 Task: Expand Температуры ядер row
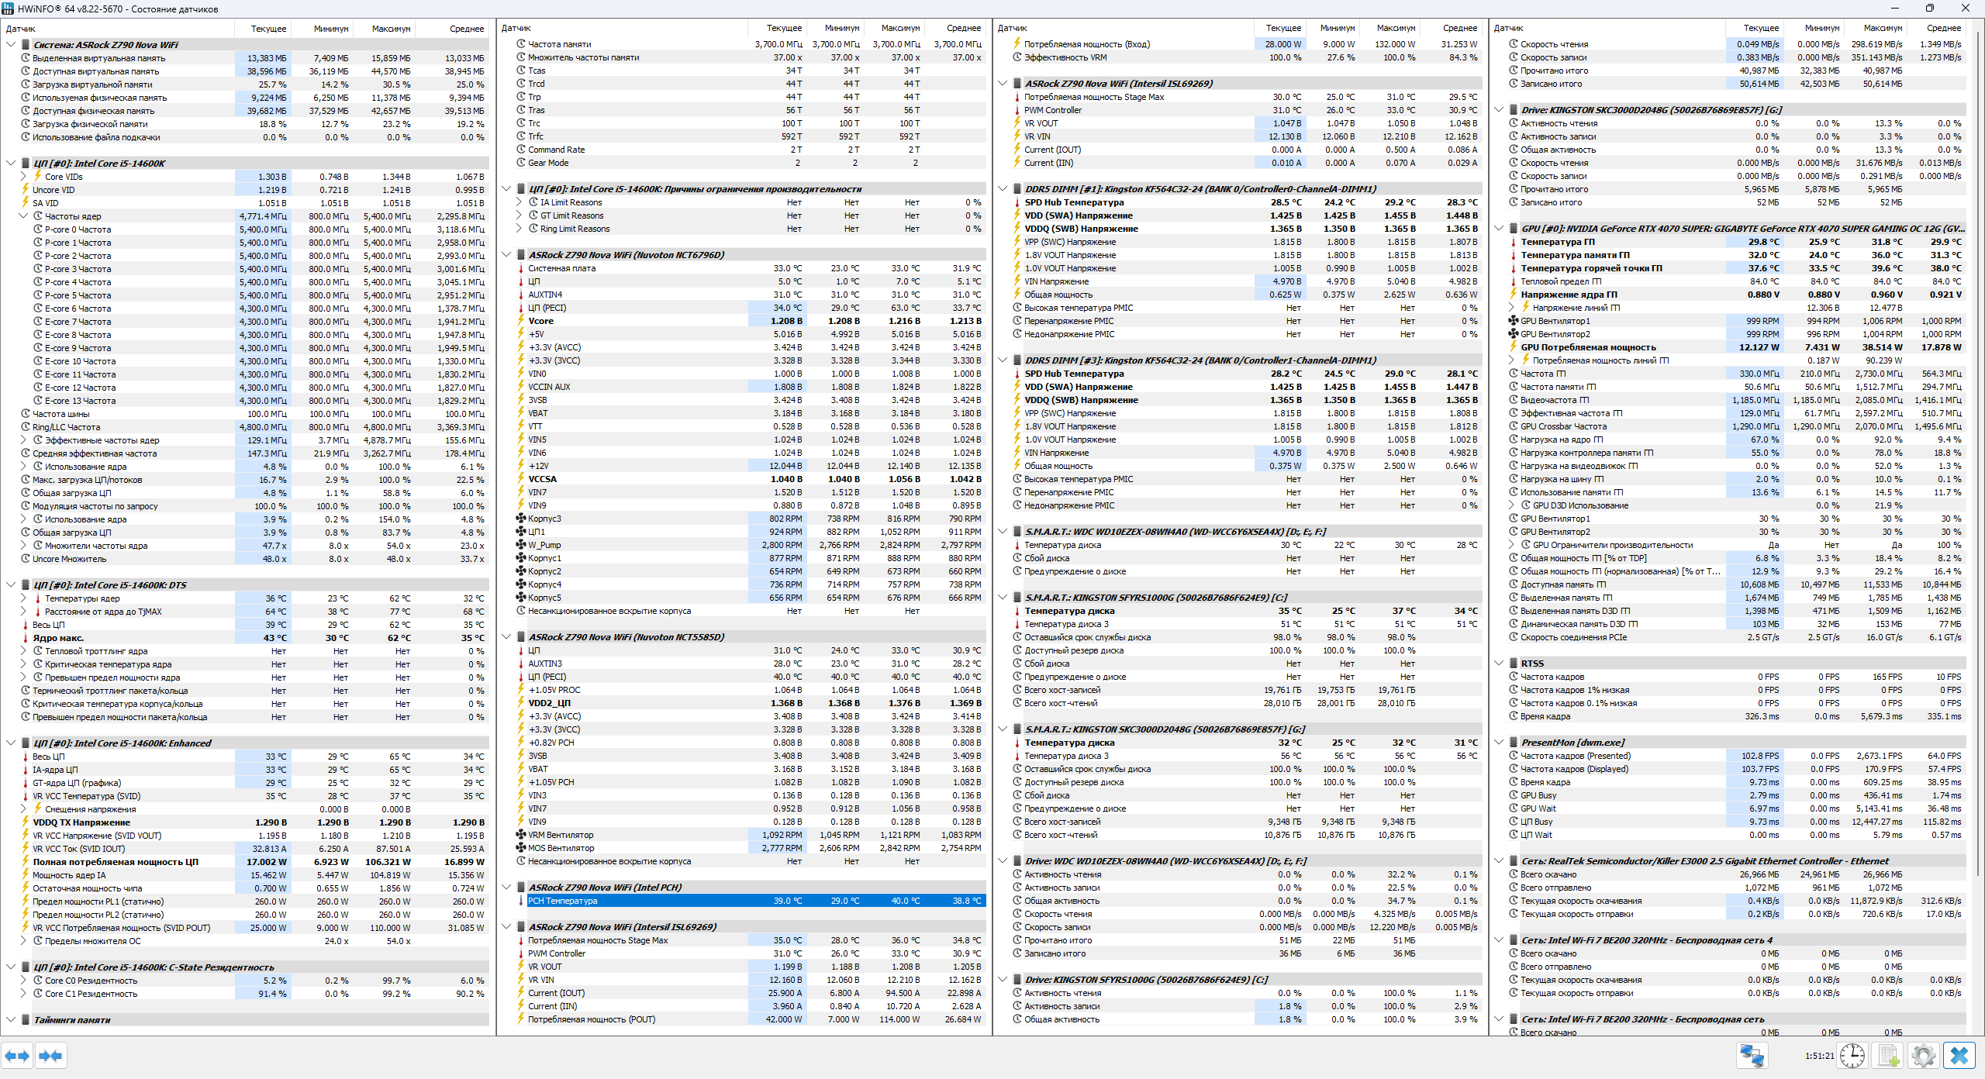point(23,598)
